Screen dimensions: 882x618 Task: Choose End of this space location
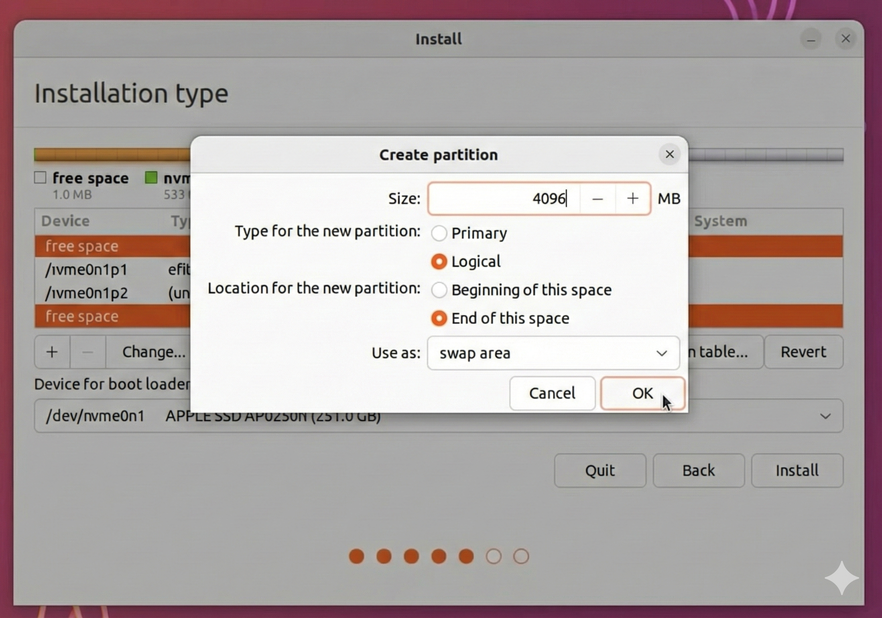click(439, 318)
